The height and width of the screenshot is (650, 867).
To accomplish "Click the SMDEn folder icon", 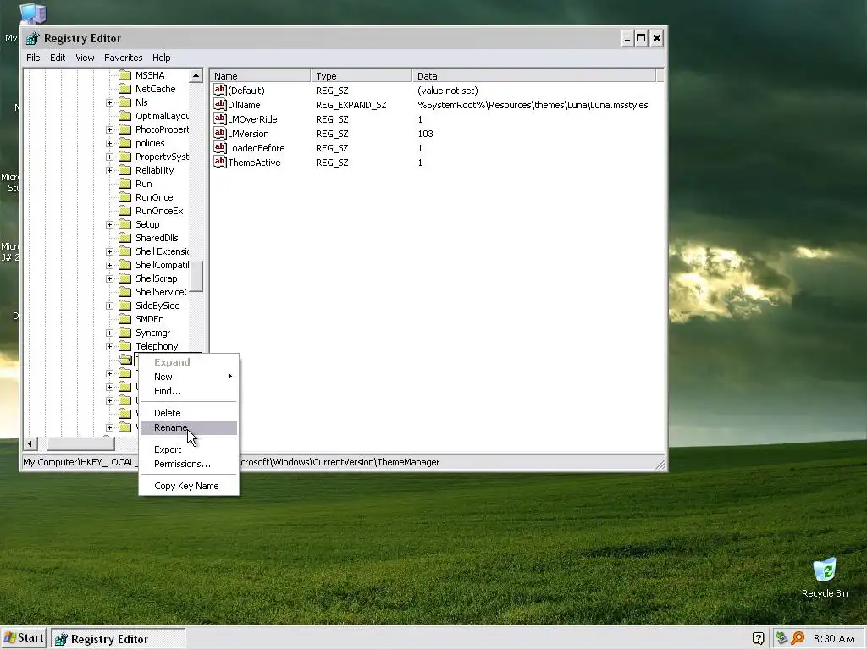I will 125,319.
